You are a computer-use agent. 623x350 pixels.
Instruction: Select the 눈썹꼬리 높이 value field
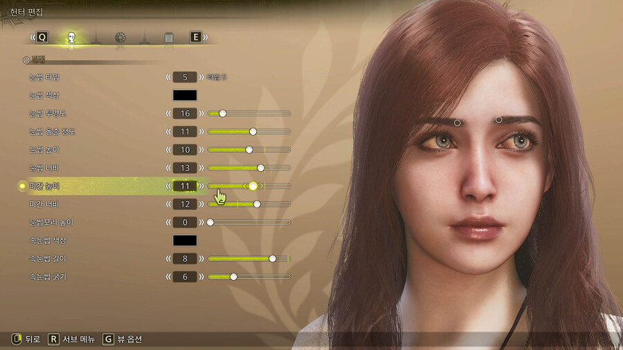(x=185, y=223)
